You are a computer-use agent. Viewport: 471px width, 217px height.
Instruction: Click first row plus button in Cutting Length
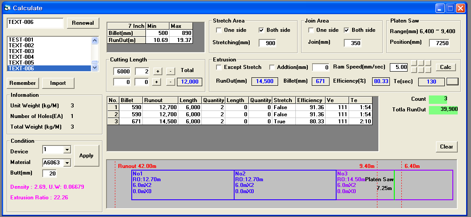coord(158,71)
